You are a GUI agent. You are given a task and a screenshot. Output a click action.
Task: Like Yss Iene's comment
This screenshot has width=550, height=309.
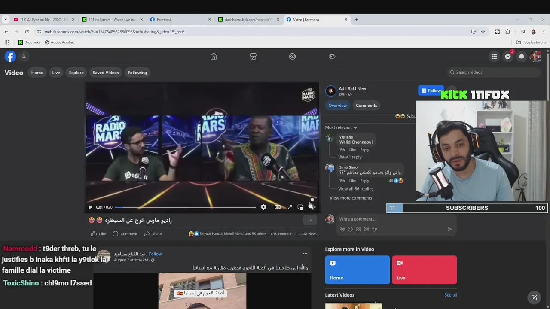click(352, 150)
